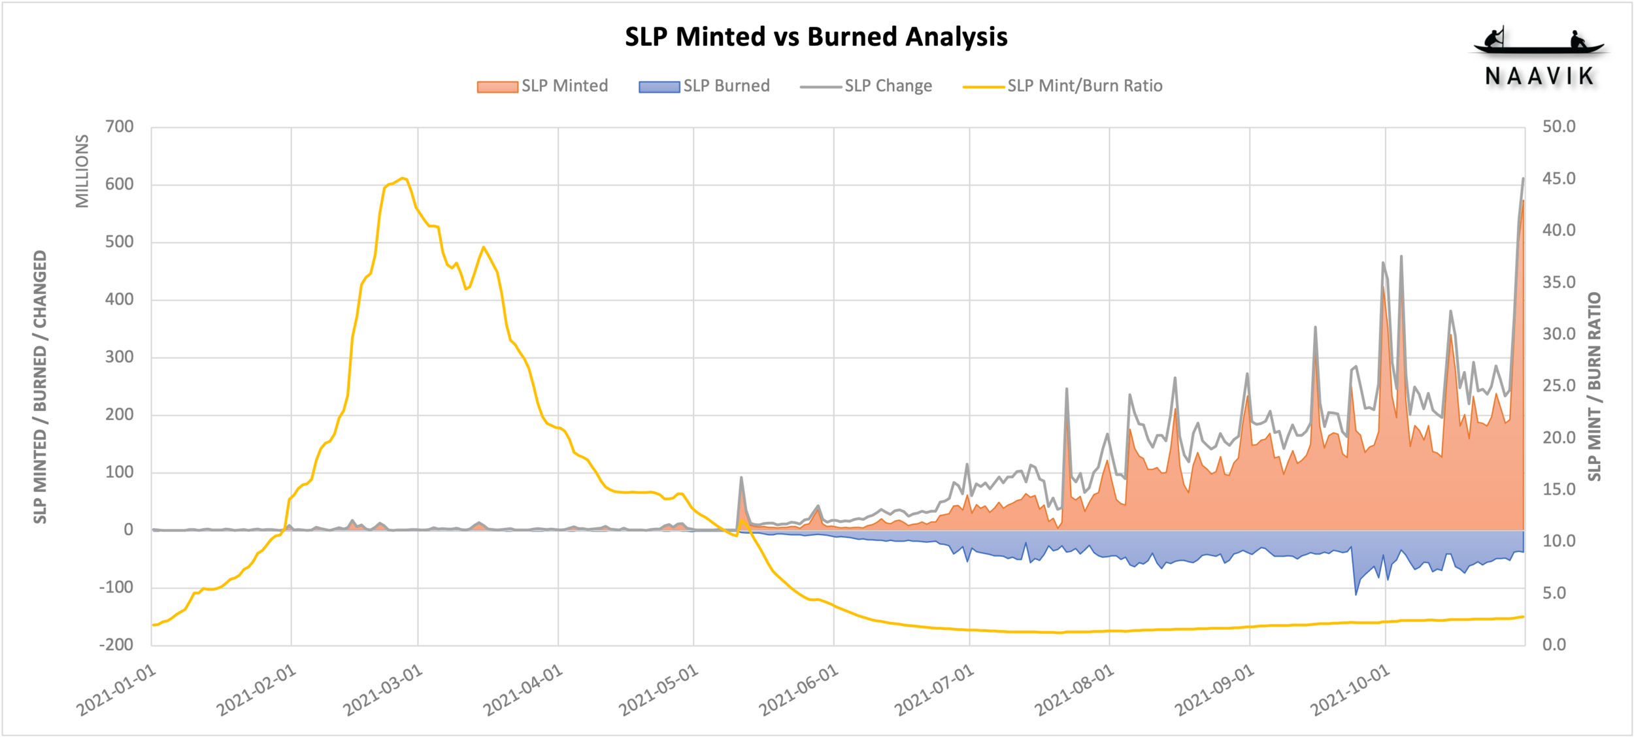
Task: Click the NAAVIK brand text
Action: (x=1539, y=76)
